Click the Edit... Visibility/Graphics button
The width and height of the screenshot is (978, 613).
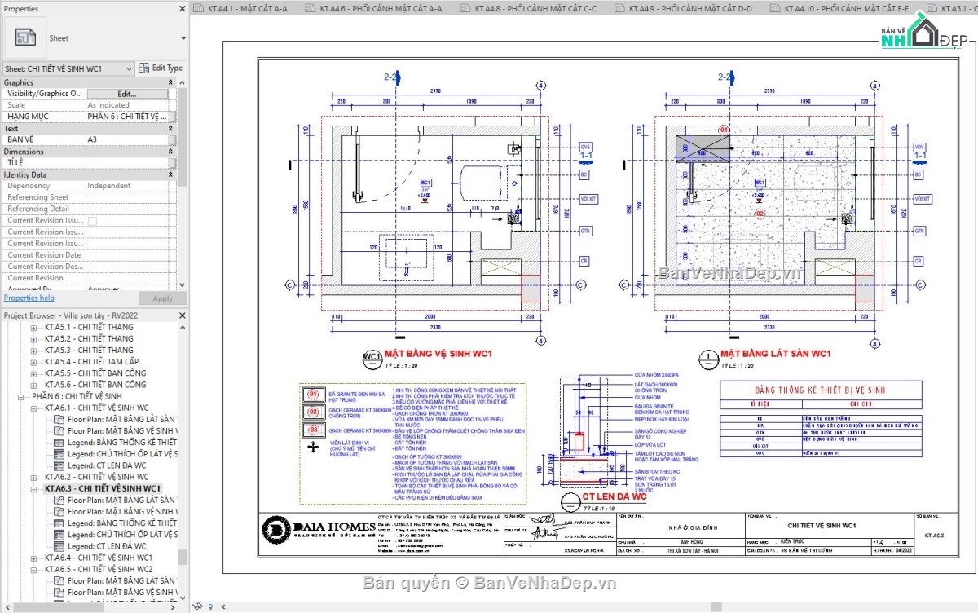click(127, 94)
